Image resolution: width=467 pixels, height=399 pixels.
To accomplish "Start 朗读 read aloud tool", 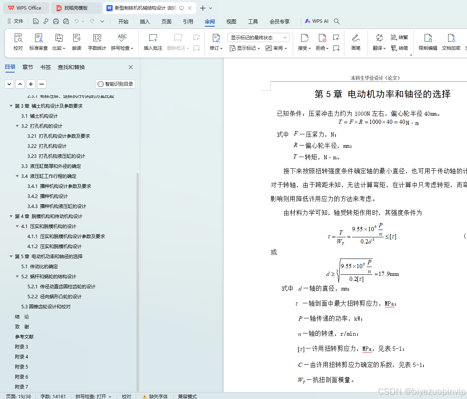I will point(77,42).
